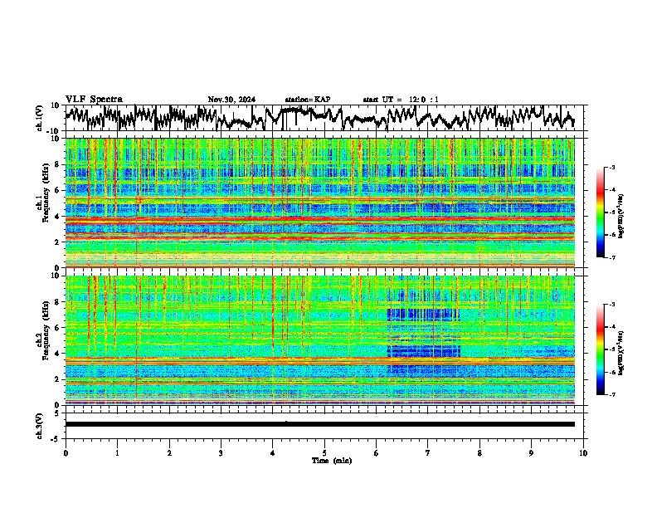Viewport: 657px width, 508px height.
Task: Click the ch.1 PSD color scale bar
Action: point(600,212)
